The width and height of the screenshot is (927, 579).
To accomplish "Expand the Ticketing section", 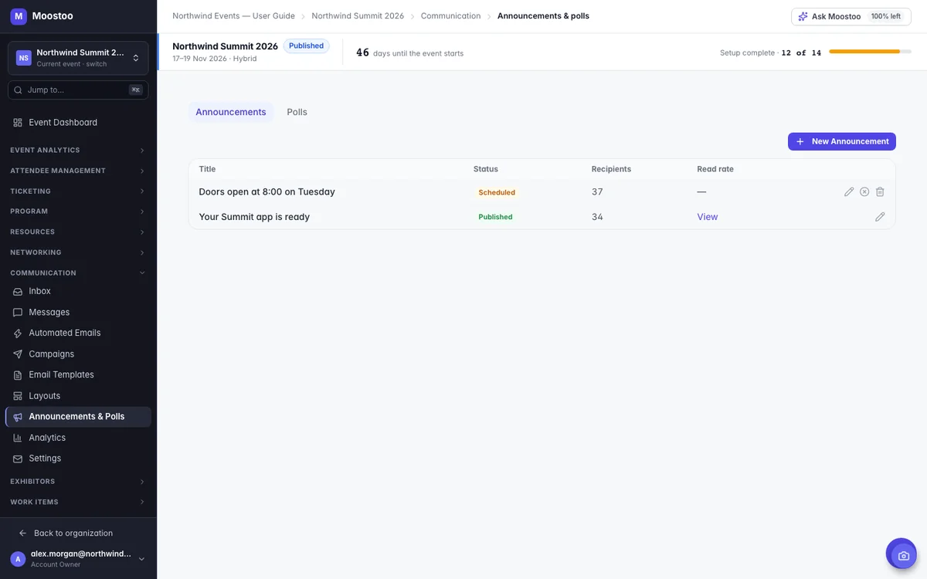I will [x=78, y=191].
